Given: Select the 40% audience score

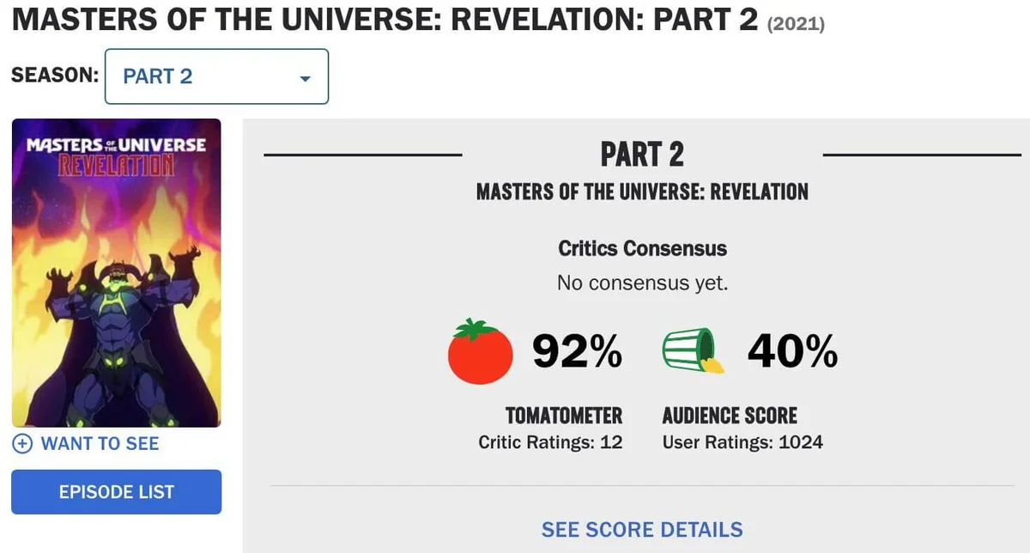Looking at the screenshot, I should pyautogui.click(x=791, y=350).
